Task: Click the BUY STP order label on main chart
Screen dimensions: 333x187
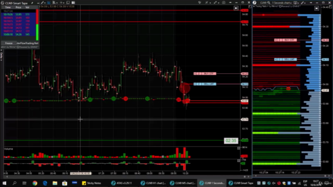Action: [209, 74]
